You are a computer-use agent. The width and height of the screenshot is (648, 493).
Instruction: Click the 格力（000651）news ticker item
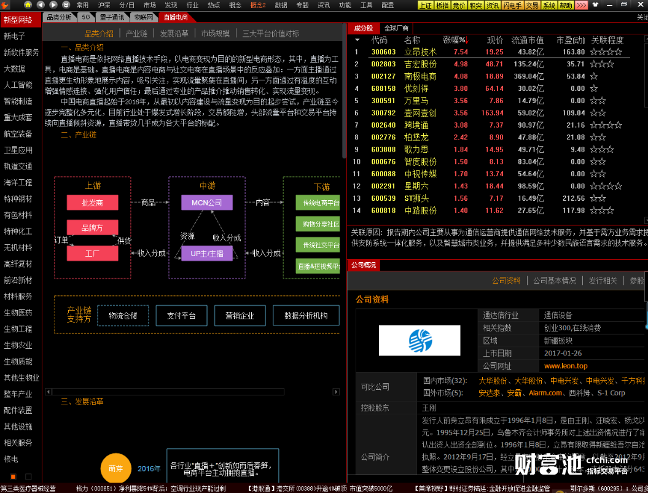click(x=150, y=489)
